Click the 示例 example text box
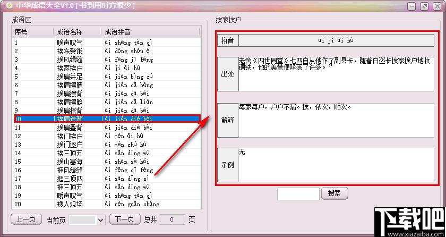 (x=336, y=165)
